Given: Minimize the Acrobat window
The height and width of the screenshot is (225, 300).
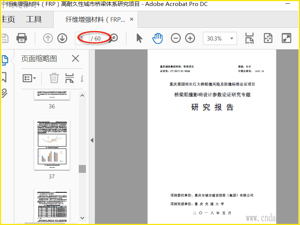Looking at the screenshot, I should click(288, 4).
